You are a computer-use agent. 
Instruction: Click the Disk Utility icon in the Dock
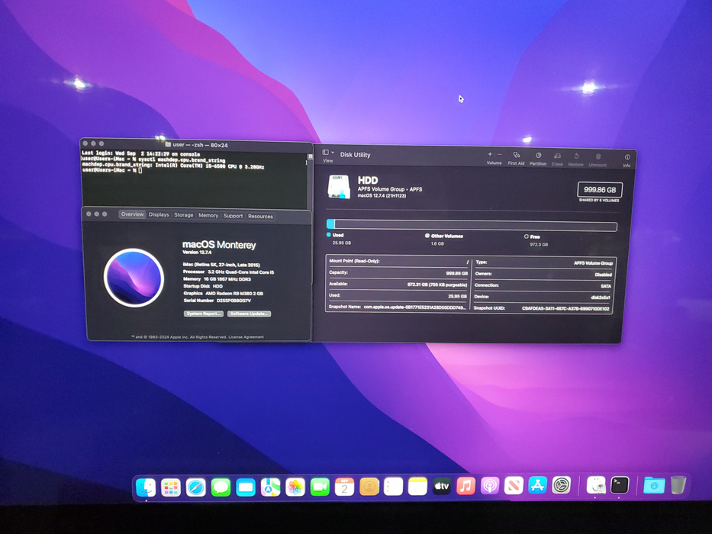tap(596, 485)
